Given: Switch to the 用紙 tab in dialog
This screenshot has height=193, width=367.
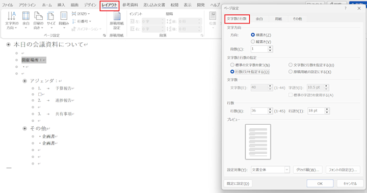Looking at the screenshot, I should (x=278, y=19).
